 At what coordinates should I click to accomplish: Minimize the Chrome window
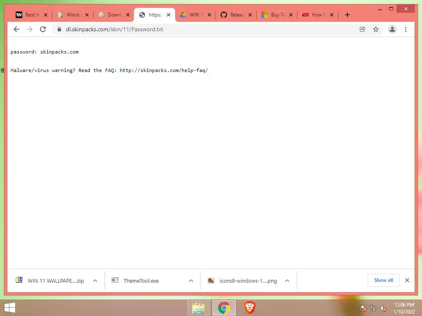tap(380, 9)
